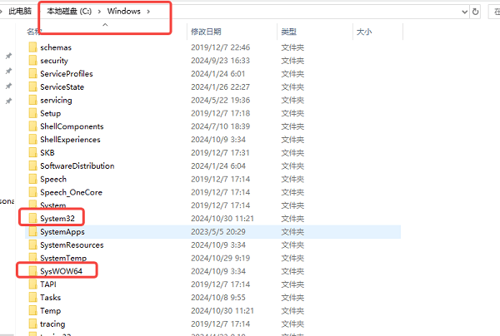Select the ShellComponents folder name
The height and width of the screenshot is (336, 500).
pos(72,126)
